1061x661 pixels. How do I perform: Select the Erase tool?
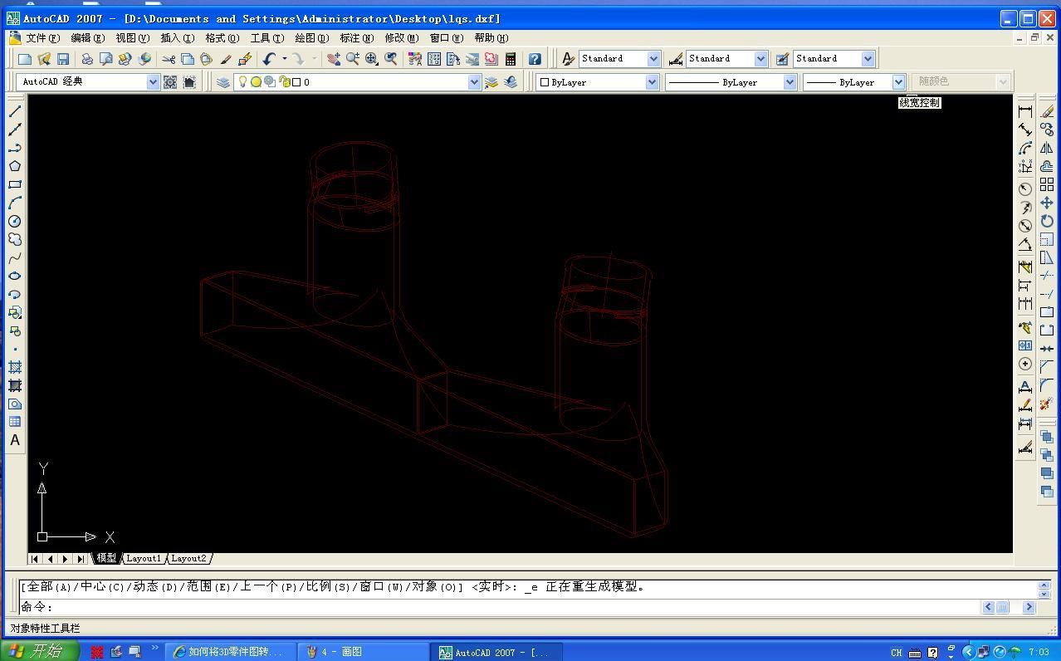point(1047,111)
